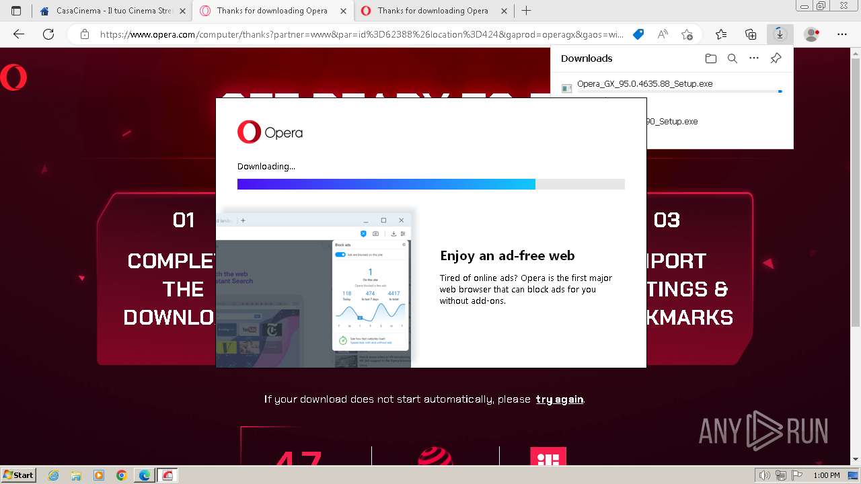Click the Downloading progress bar

(431, 184)
